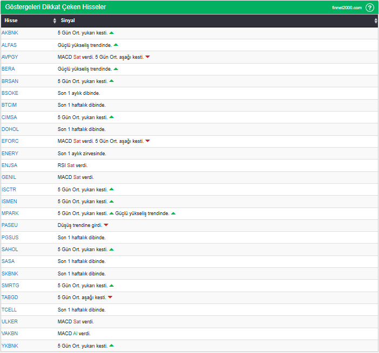The height and width of the screenshot is (353, 379).
Task: Open the AKBNK stock link
Action: coord(10,33)
